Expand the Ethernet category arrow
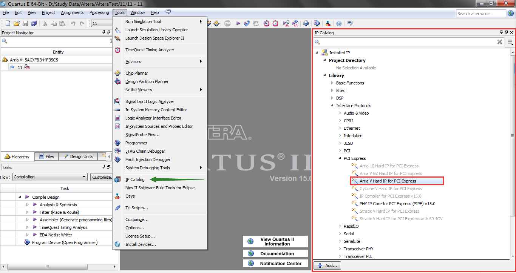 [x=340, y=128]
